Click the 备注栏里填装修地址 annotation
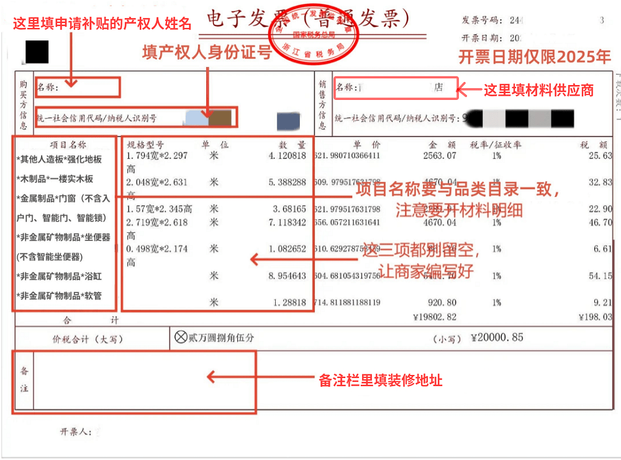The height and width of the screenshot is (460, 621). pyautogui.click(x=380, y=380)
